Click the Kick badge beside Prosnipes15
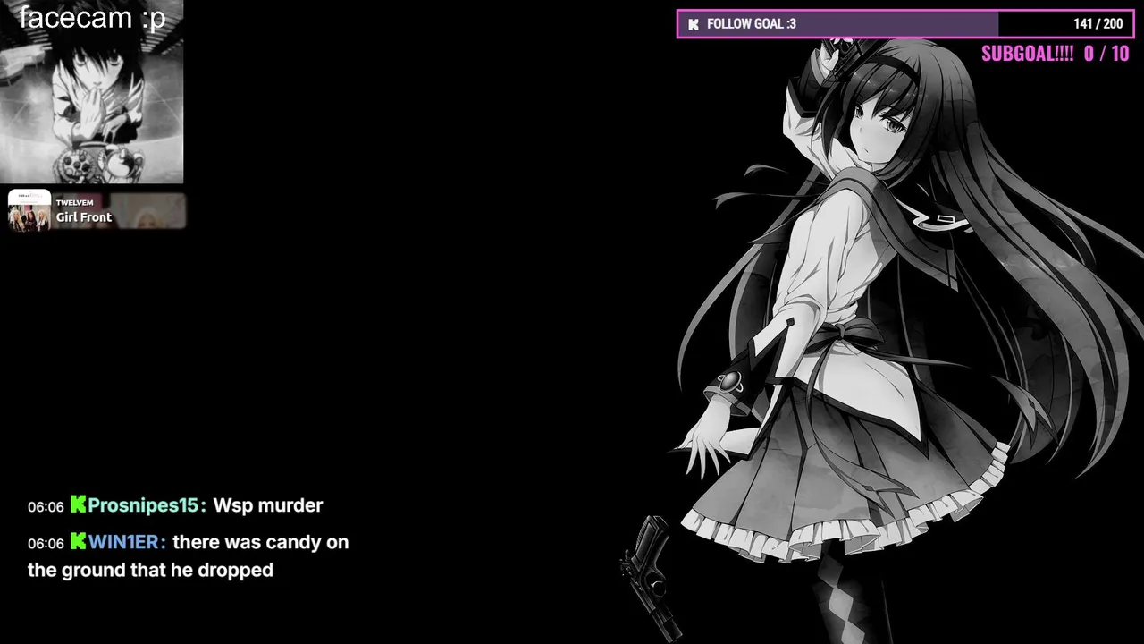The image size is (1144, 644). 78,504
